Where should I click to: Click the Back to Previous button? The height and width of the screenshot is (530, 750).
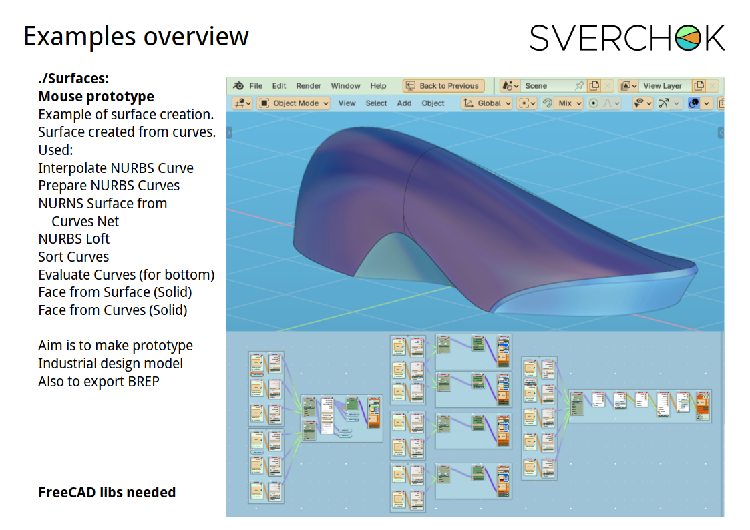point(443,86)
